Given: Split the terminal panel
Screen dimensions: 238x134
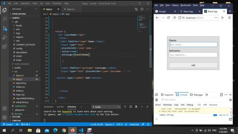Looking at the screenshot, I should tap(131, 107).
